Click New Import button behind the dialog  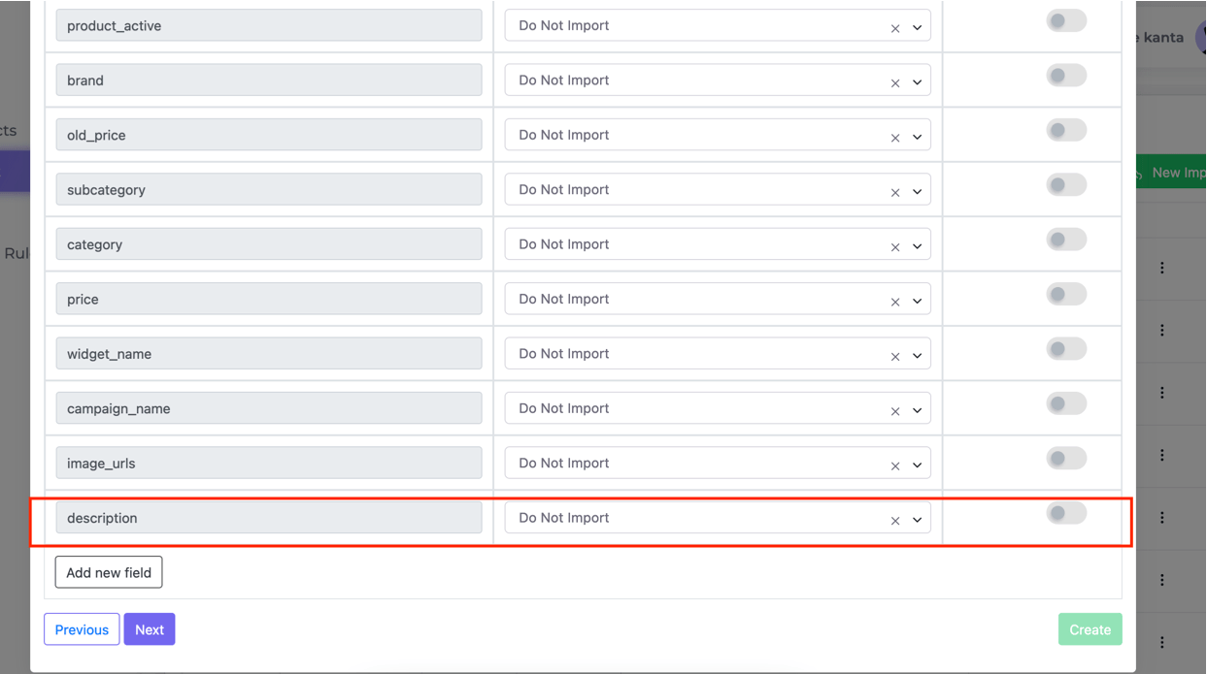point(1172,173)
